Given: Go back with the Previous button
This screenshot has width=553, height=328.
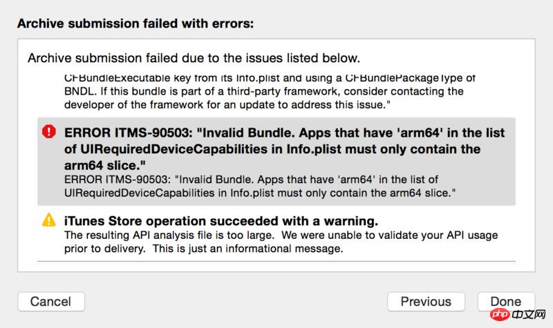Looking at the screenshot, I should tap(426, 301).
